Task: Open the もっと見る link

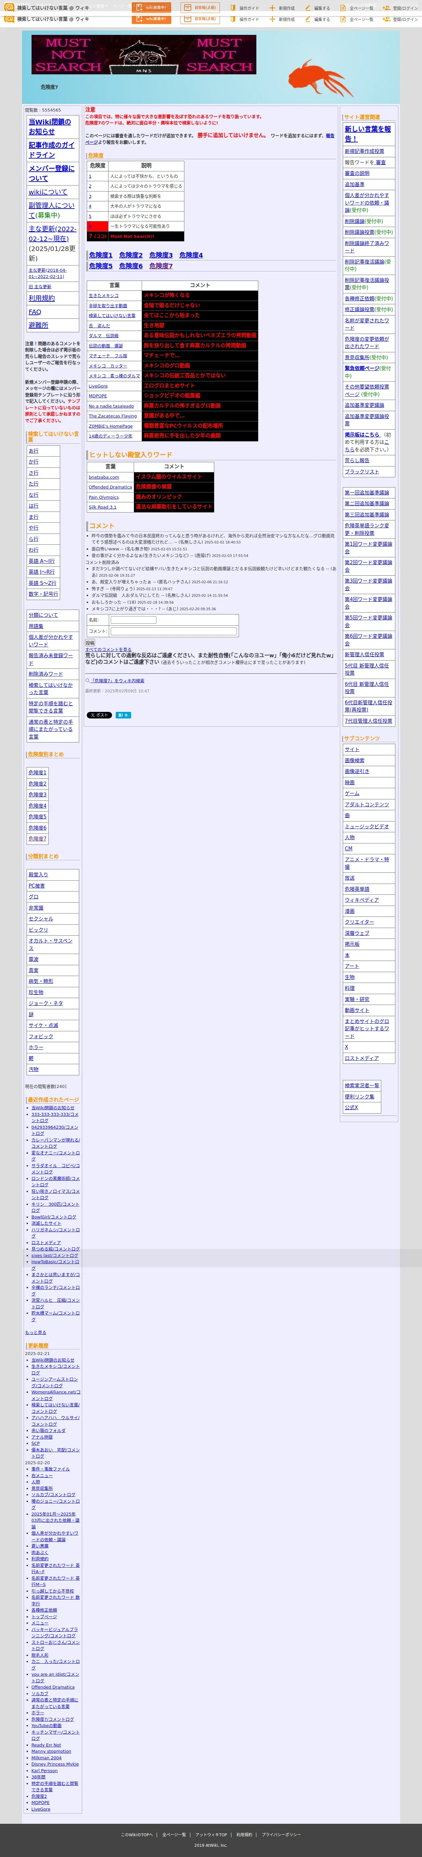Action: click(x=35, y=1332)
